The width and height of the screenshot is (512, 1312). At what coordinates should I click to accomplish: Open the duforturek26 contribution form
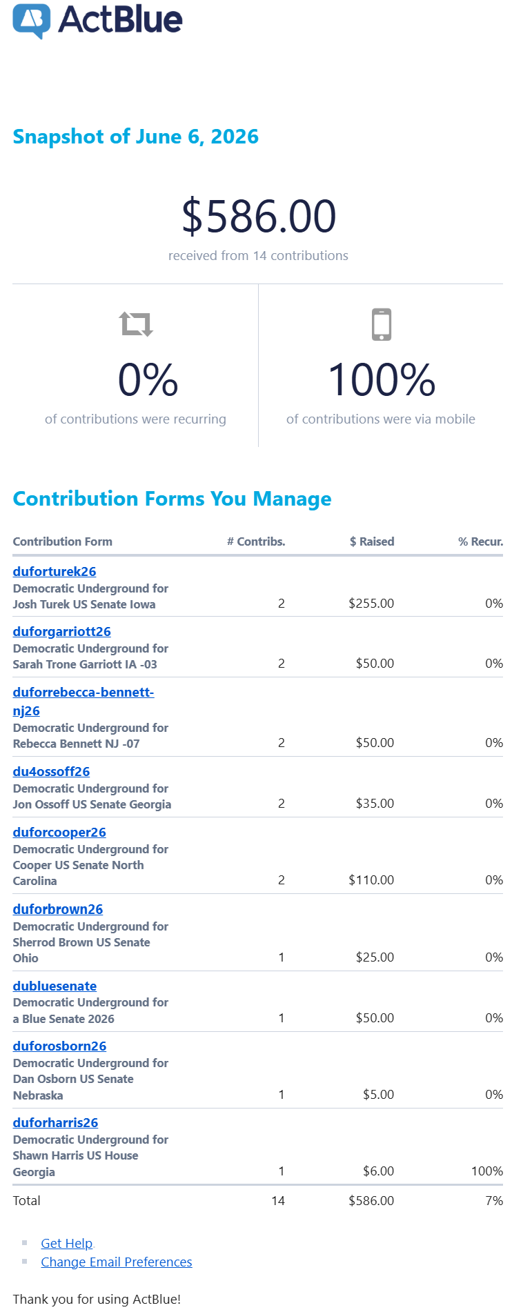pyautogui.click(x=55, y=571)
